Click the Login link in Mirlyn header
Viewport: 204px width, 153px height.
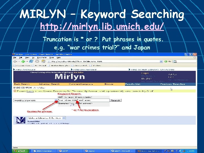pyautogui.click(x=145, y=73)
